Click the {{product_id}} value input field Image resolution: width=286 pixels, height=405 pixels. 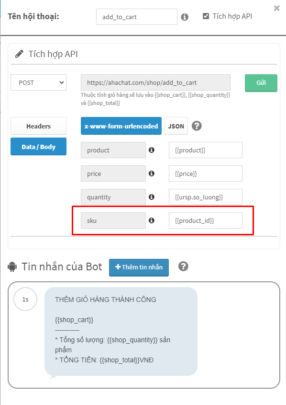click(x=206, y=220)
